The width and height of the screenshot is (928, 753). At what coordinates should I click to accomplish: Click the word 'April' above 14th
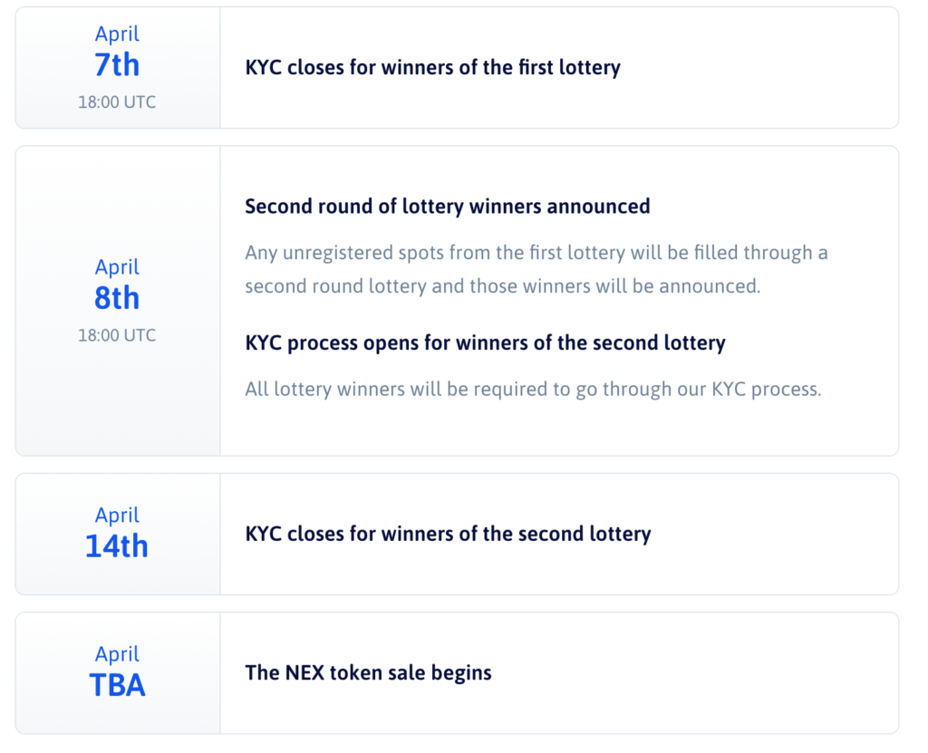click(x=117, y=515)
